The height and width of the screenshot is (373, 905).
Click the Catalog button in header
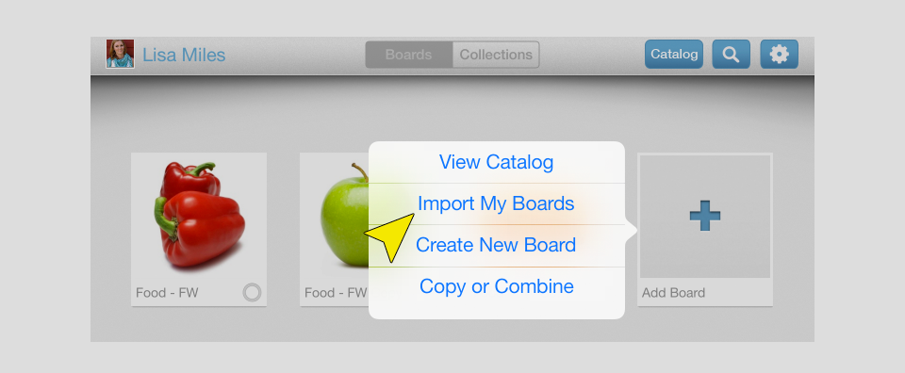(x=673, y=55)
